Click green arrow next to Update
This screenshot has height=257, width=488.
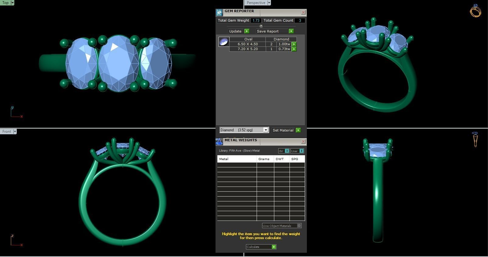point(247,31)
